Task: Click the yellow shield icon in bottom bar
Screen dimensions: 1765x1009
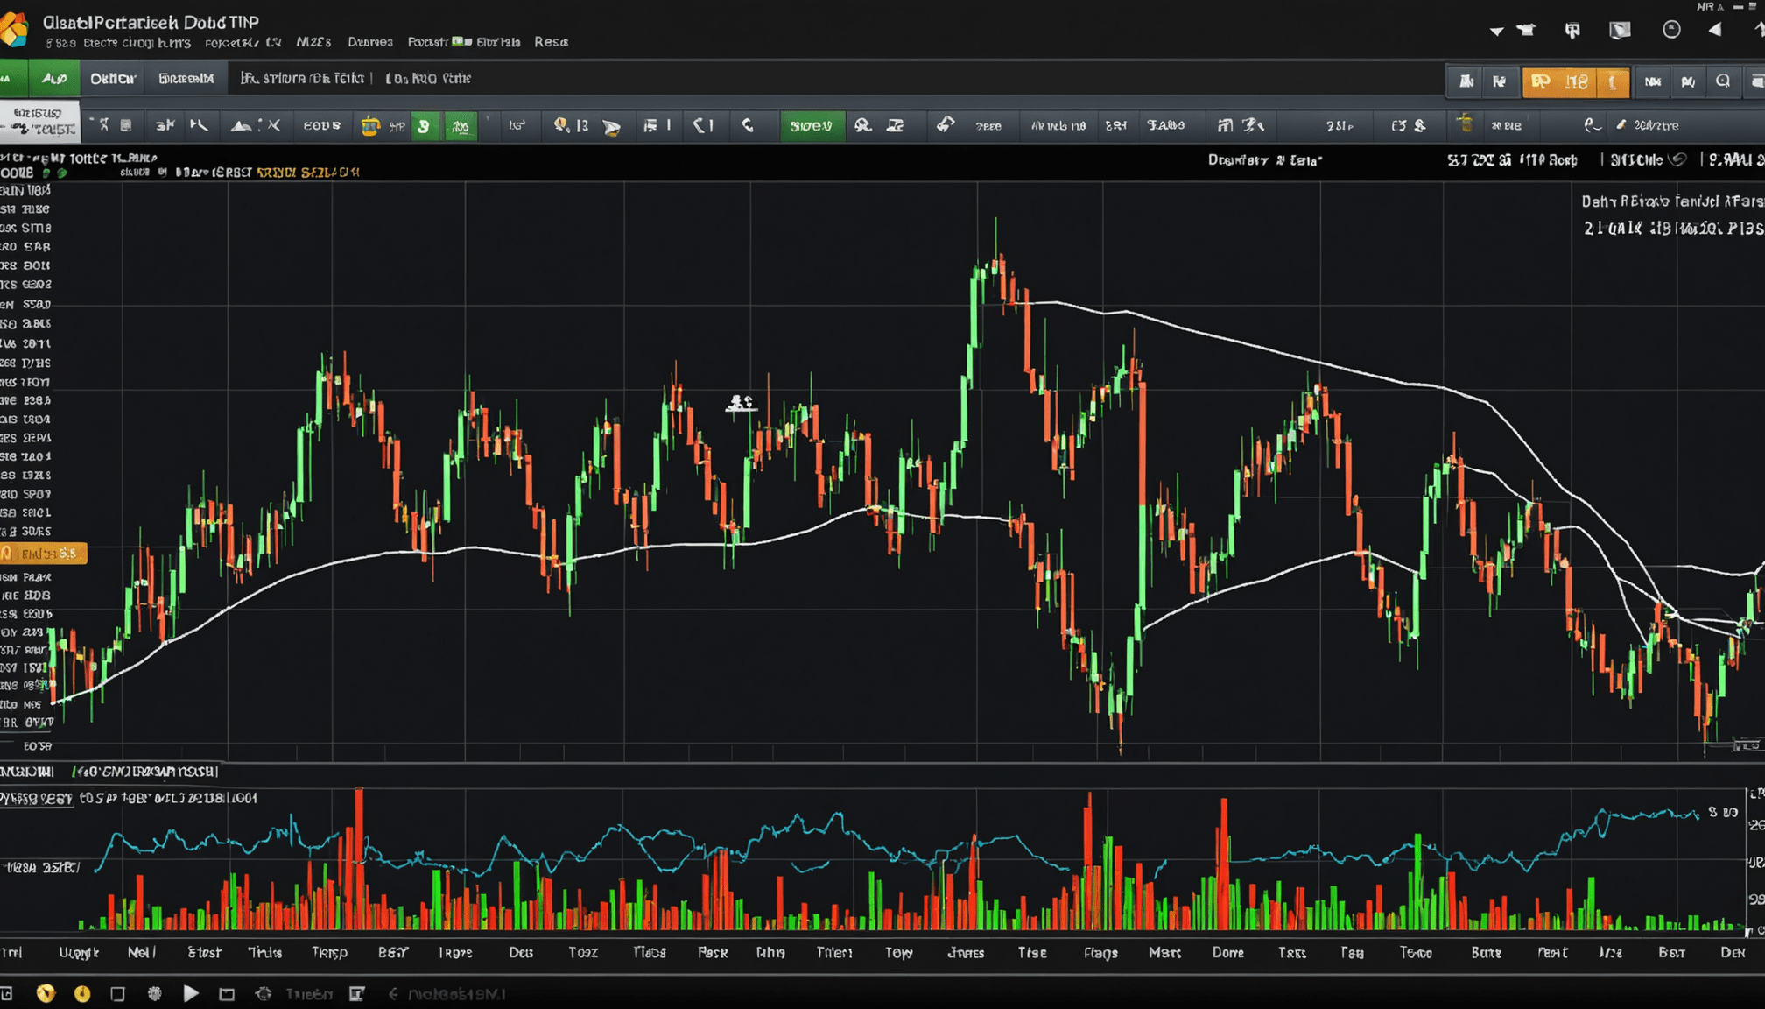Action: point(46,993)
